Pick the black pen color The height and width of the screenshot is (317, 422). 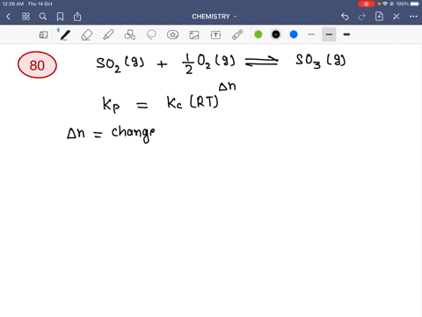276,34
